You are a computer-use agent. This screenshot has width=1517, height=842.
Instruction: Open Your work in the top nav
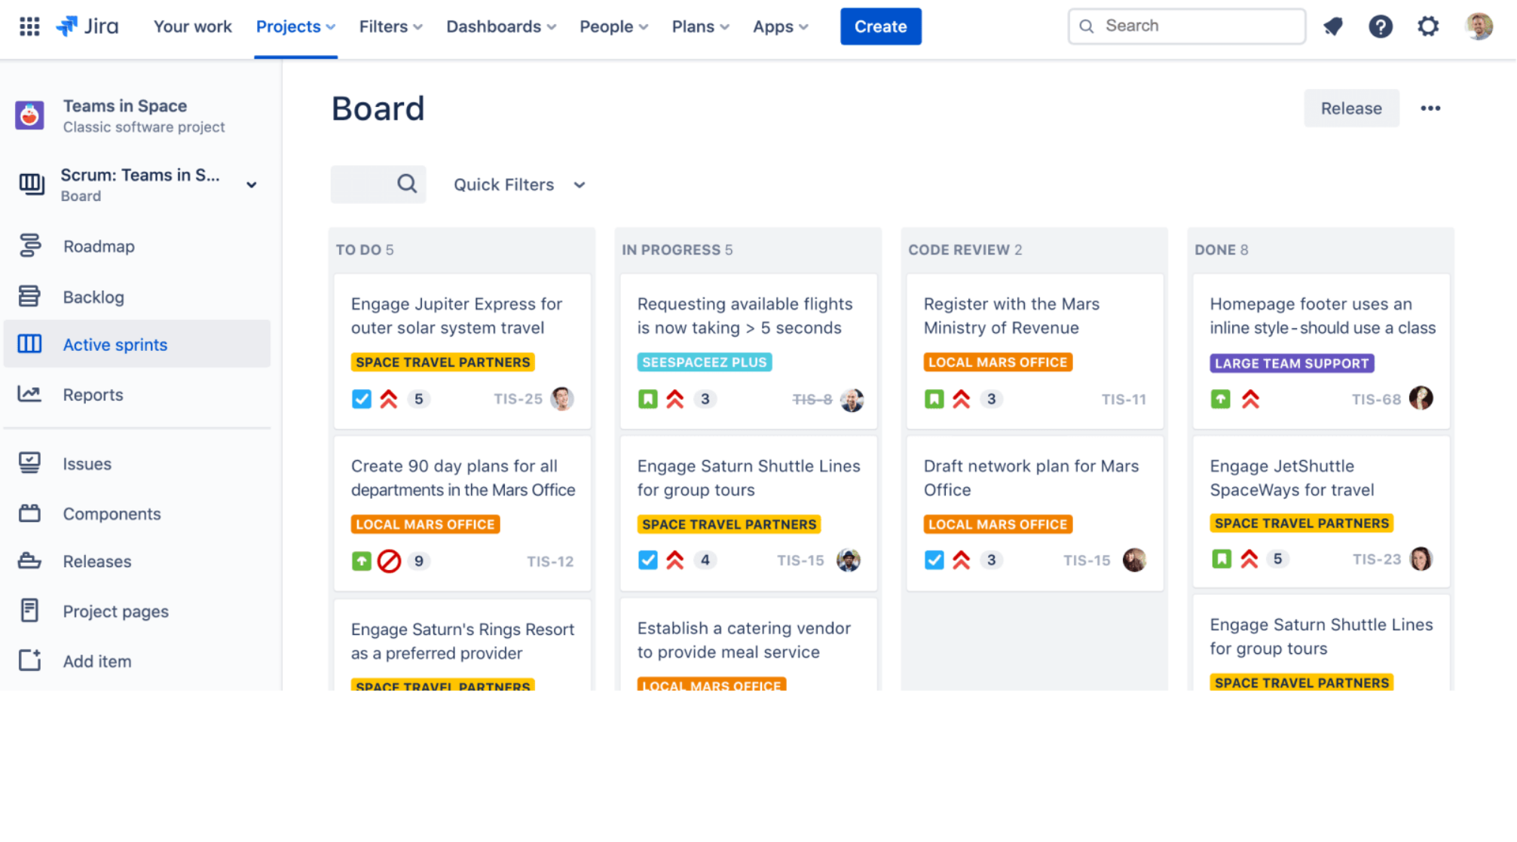tap(193, 26)
